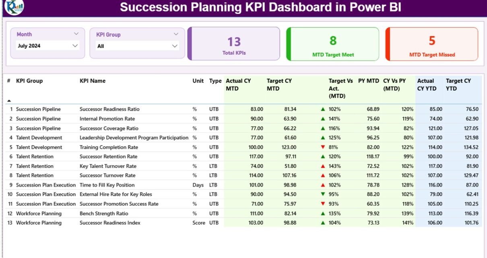Click the logo icon in the title bar

click(14, 7)
